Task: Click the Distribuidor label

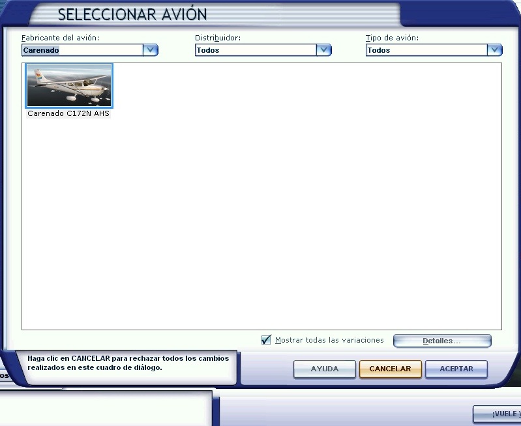Action: [x=218, y=38]
